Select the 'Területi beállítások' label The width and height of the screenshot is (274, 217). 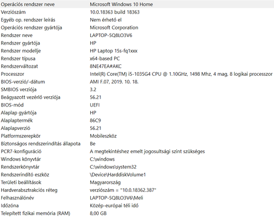click(x=21, y=183)
